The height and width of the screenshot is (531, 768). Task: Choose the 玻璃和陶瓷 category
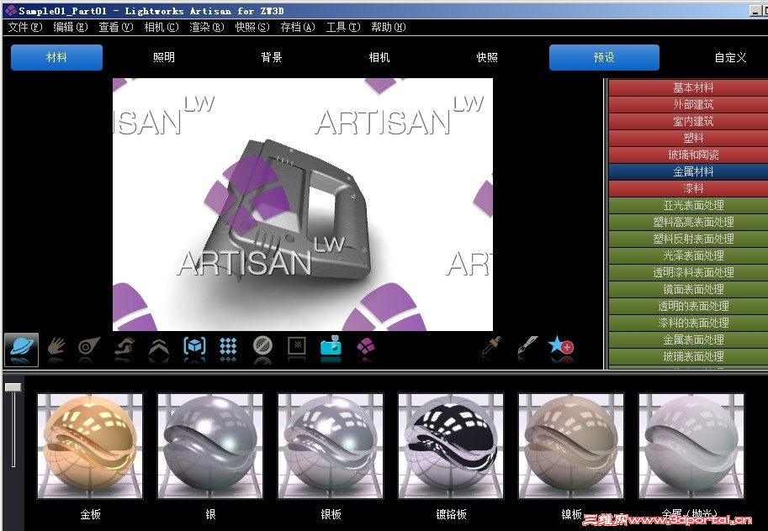tap(688, 155)
